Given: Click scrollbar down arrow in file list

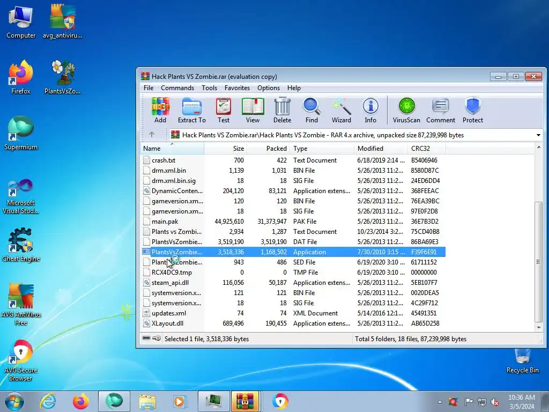Looking at the screenshot, I should pyautogui.click(x=538, y=327).
